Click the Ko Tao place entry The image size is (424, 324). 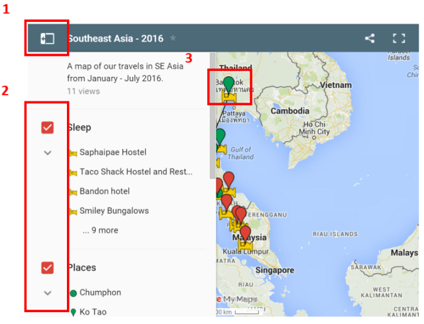point(93,311)
